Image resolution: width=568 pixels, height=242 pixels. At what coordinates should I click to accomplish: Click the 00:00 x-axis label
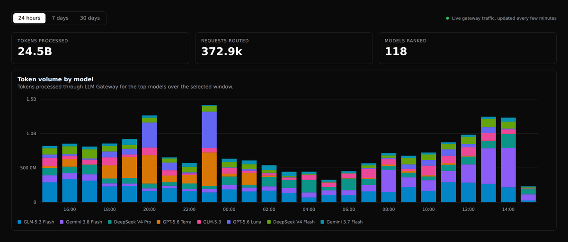point(229,209)
